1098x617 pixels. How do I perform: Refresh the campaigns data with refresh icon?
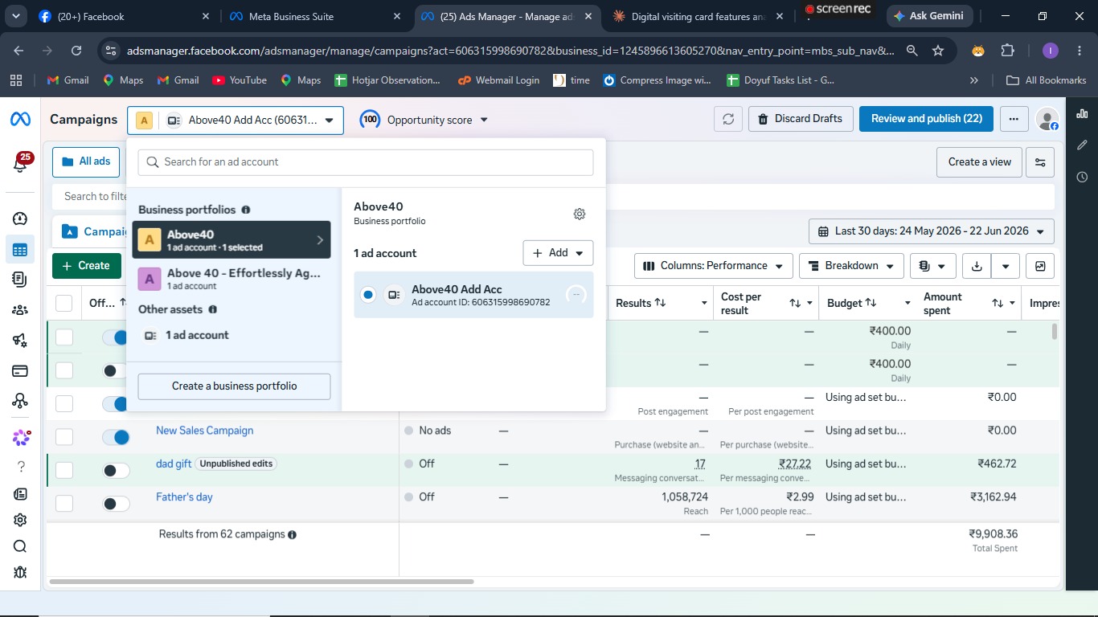728,119
